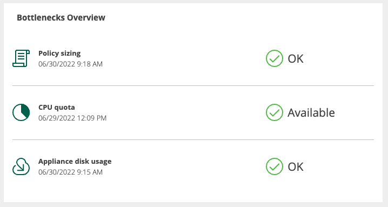Click the Appliance disk usage cloud icon
The height and width of the screenshot is (207, 388).
[x=21, y=166]
